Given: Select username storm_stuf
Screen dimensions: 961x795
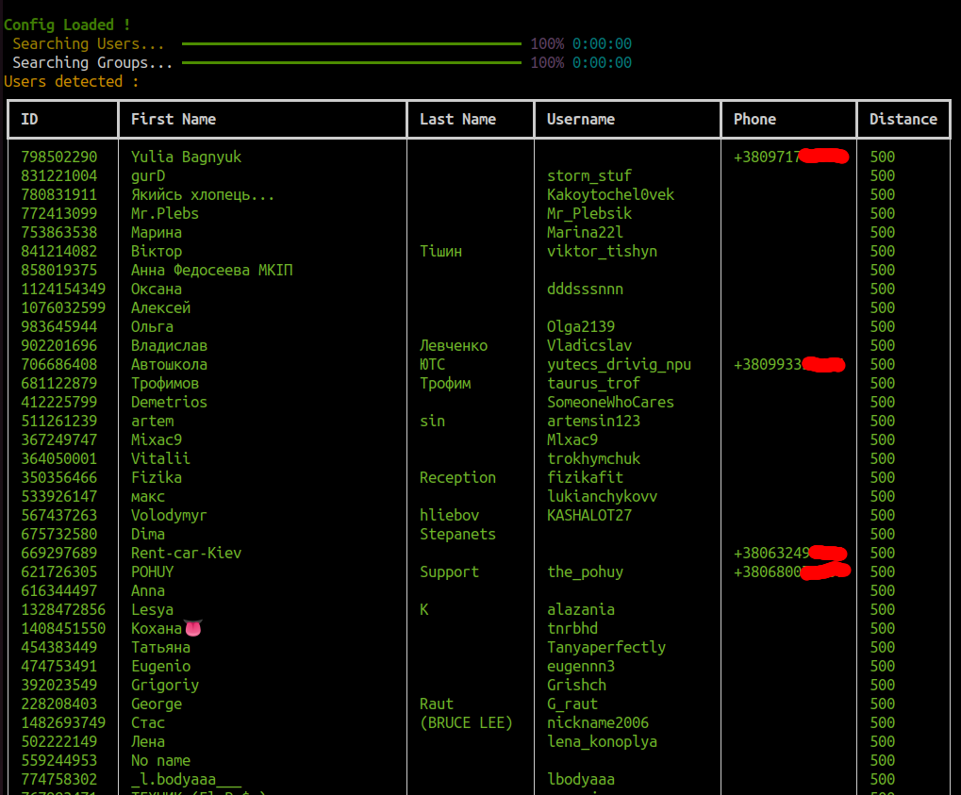Looking at the screenshot, I should tap(589, 176).
